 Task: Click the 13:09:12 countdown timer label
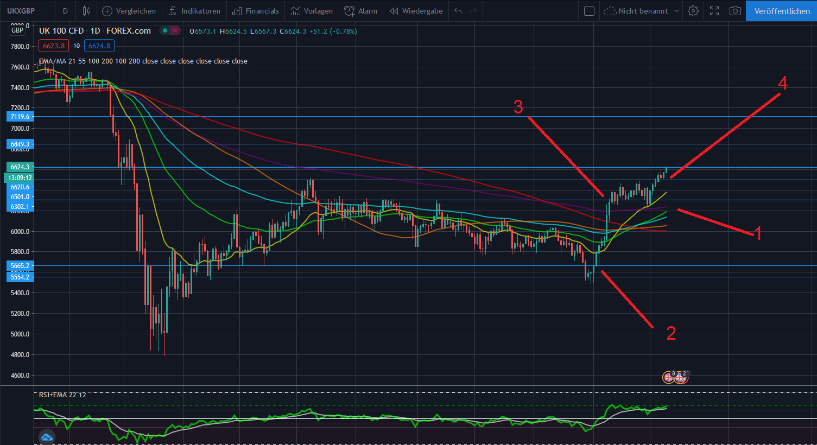click(20, 178)
